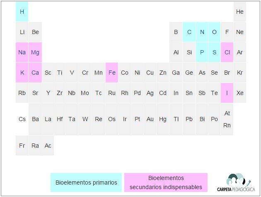The width and height of the screenshot is (261, 197).
Task: Select the K element cell
Action: (x=22, y=73)
